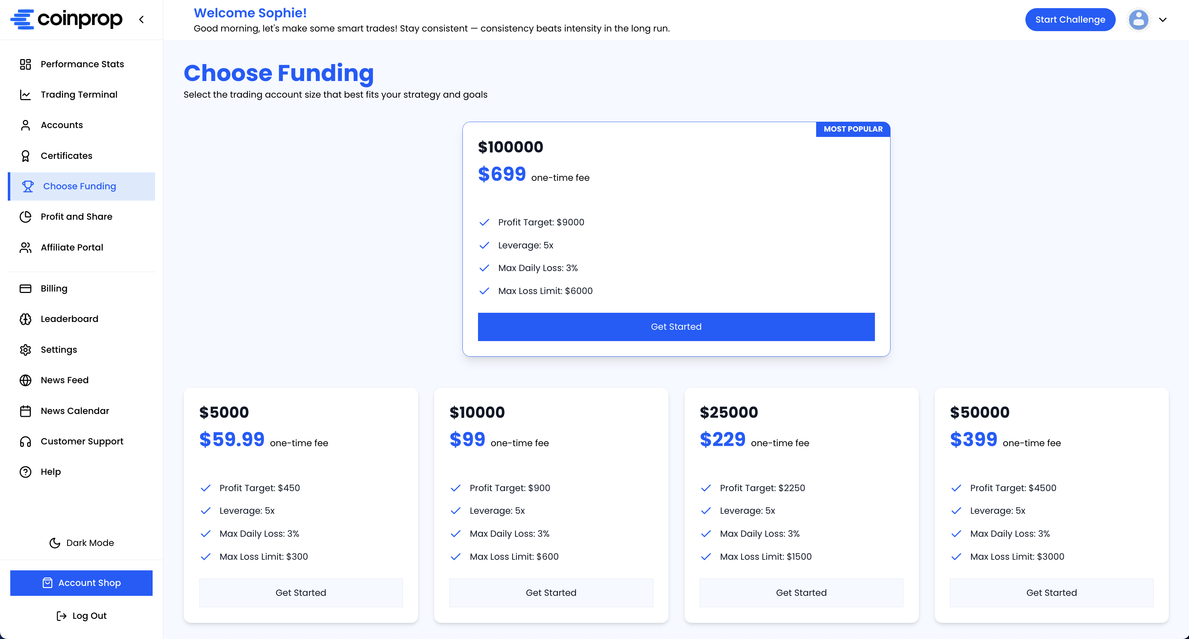Viewport: 1189px width, 639px height.
Task: Click the Customer Support headset icon
Action: [x=25, y=442]
